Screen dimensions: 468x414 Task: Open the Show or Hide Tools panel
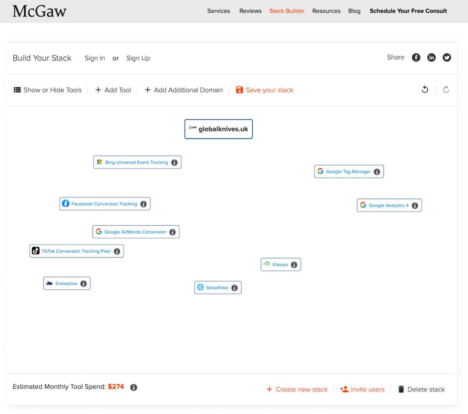(x=47, y=90)
